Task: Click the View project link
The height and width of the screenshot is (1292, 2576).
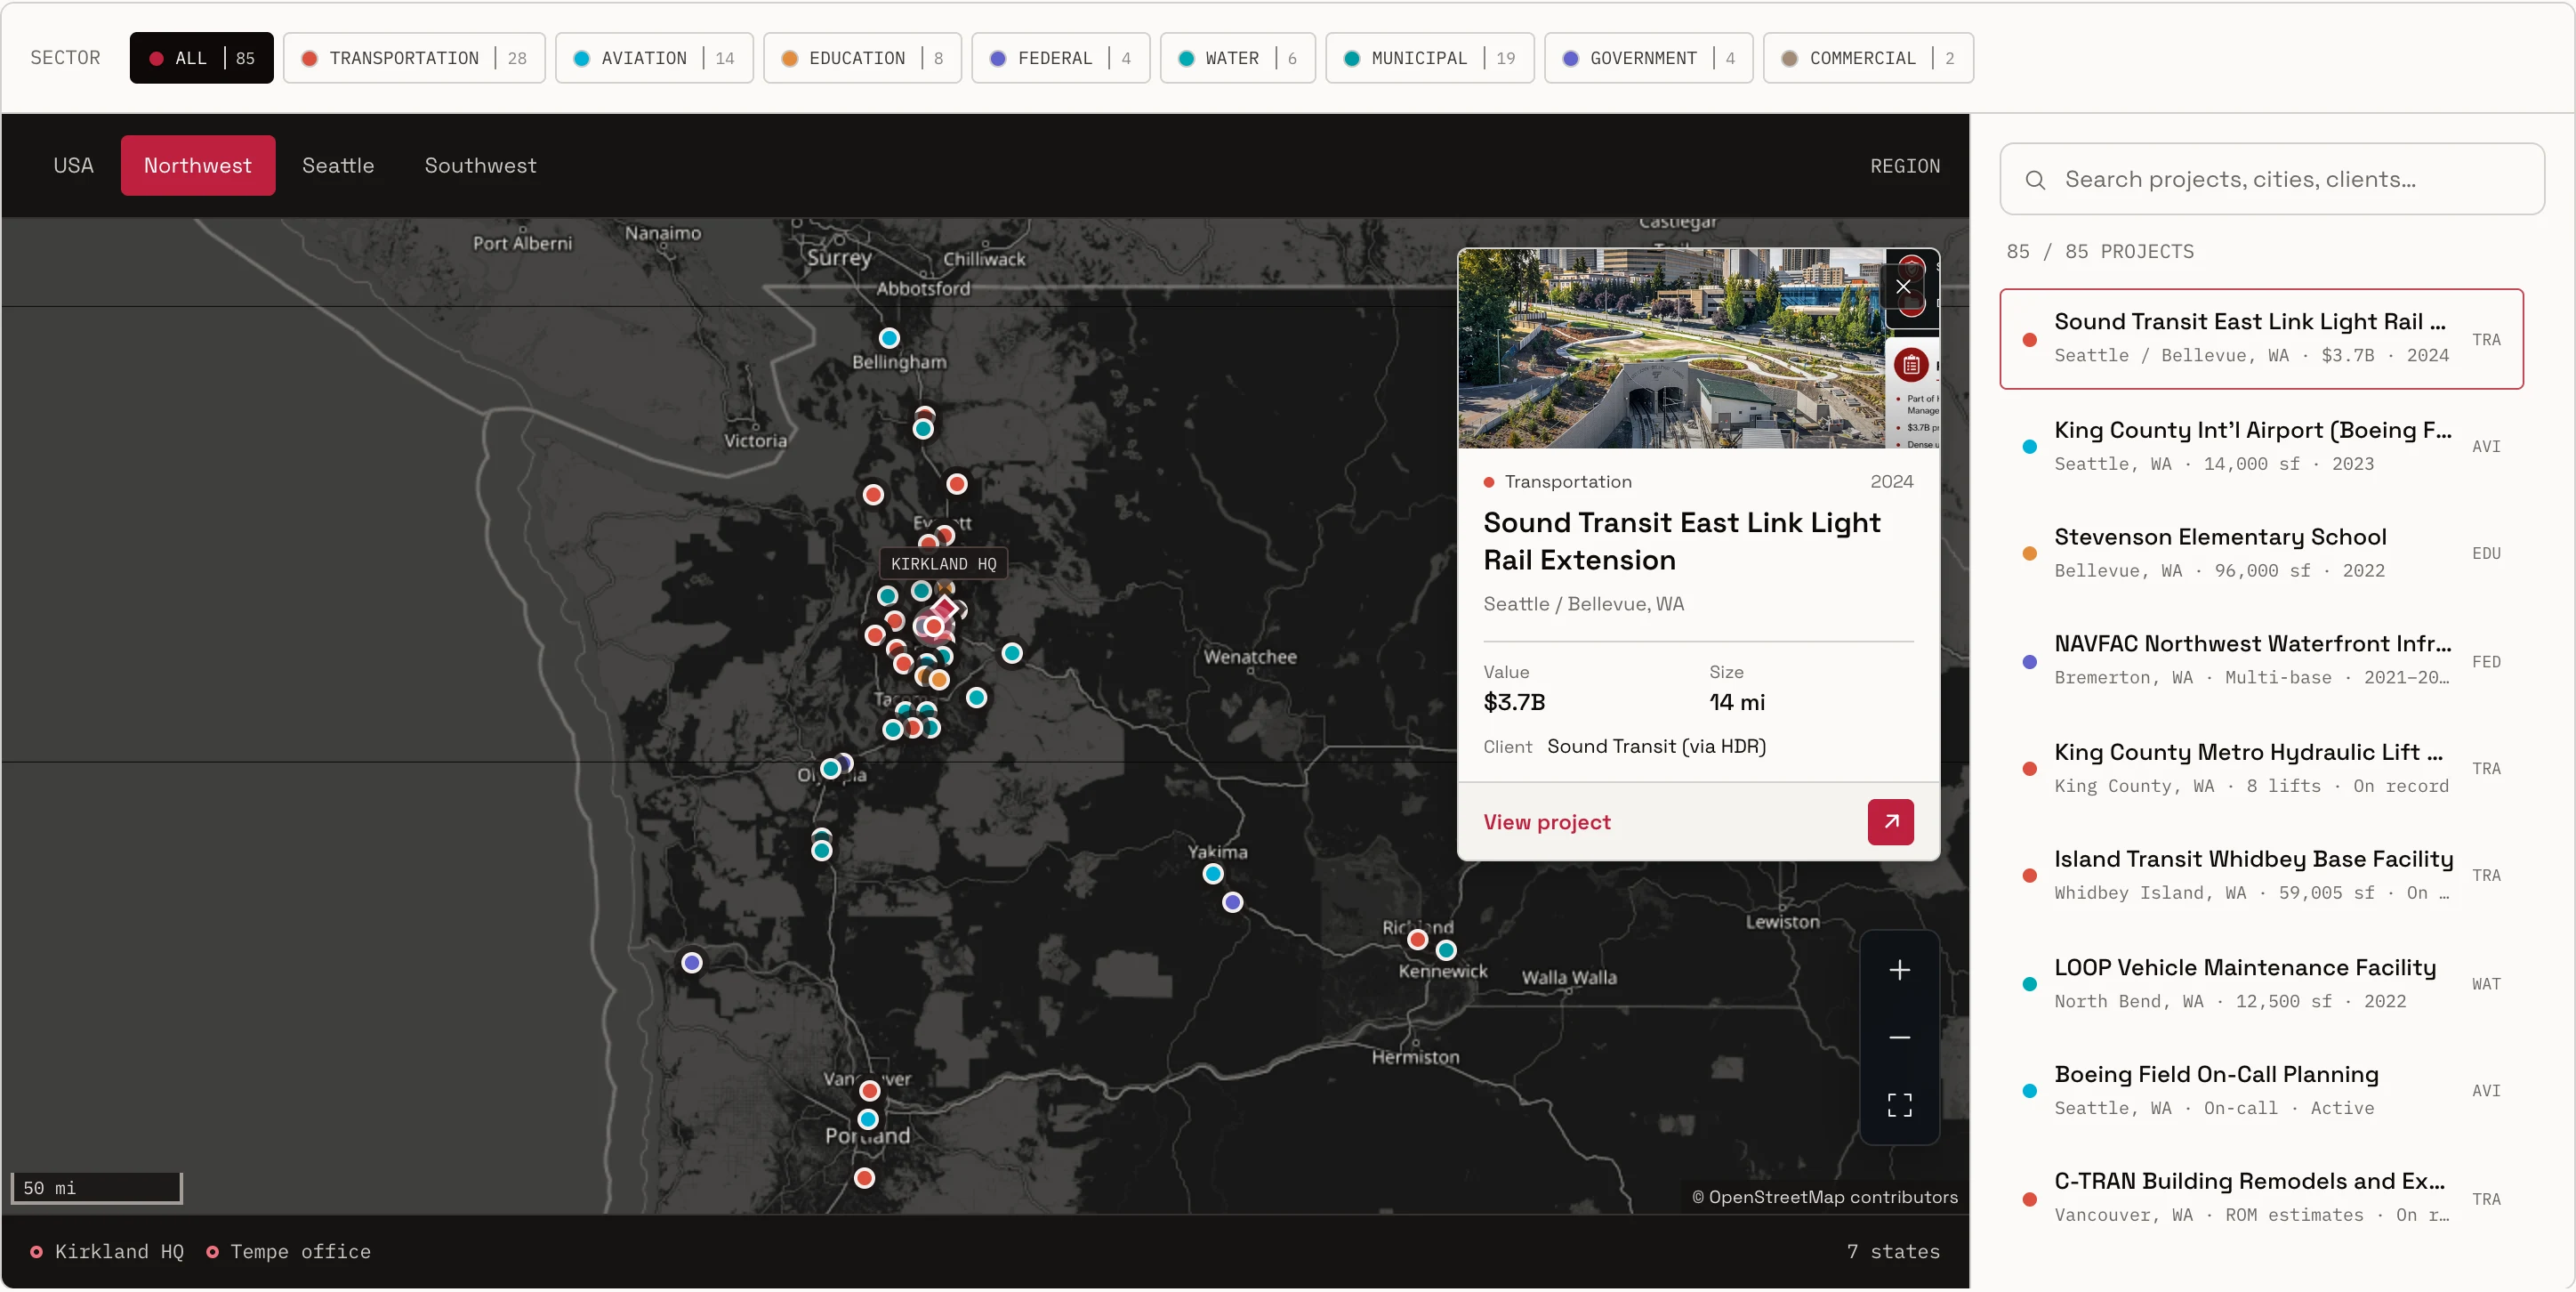Action: [1546, 822]
